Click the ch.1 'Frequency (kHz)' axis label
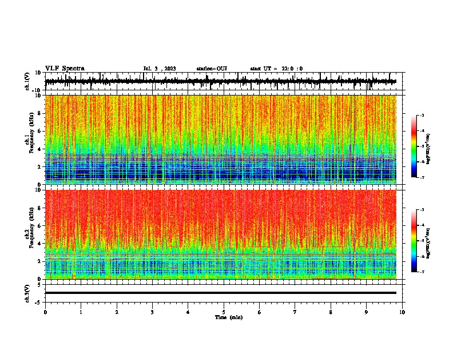 [x=31, y=133]
